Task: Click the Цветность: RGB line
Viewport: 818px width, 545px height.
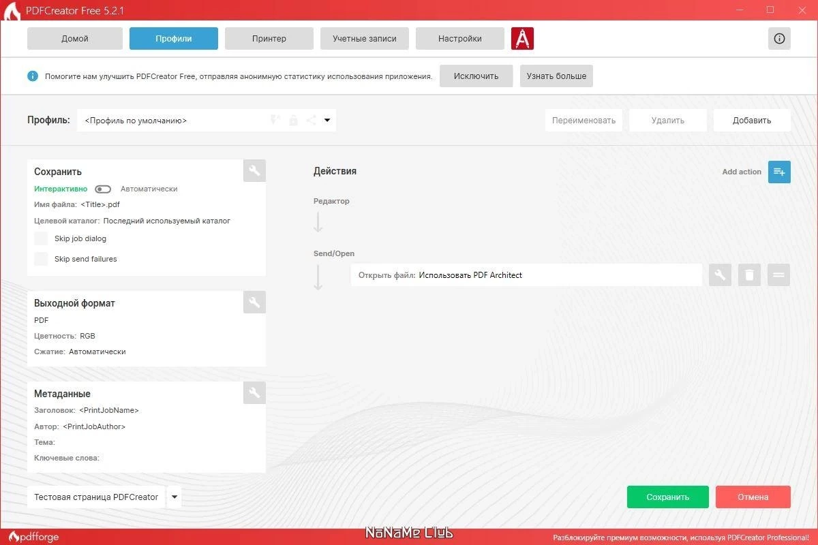Action: [x=65, y=336]
